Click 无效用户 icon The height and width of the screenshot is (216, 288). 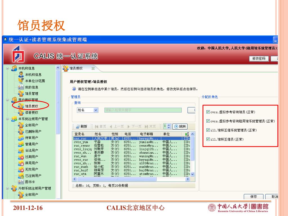21,169
